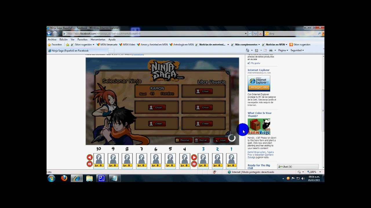Open the Ayuda menu
This screenshot has height=208, width=371.
click(112, 40)
